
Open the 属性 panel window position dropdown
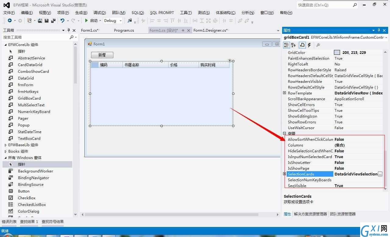click(x=373, y=30)
